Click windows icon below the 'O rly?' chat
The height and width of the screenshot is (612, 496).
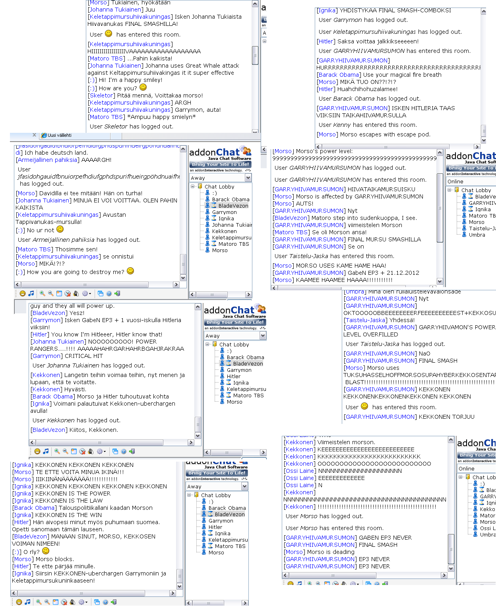(97, 602)
